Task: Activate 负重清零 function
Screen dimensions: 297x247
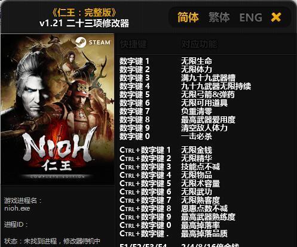Action: pos(197,111)
